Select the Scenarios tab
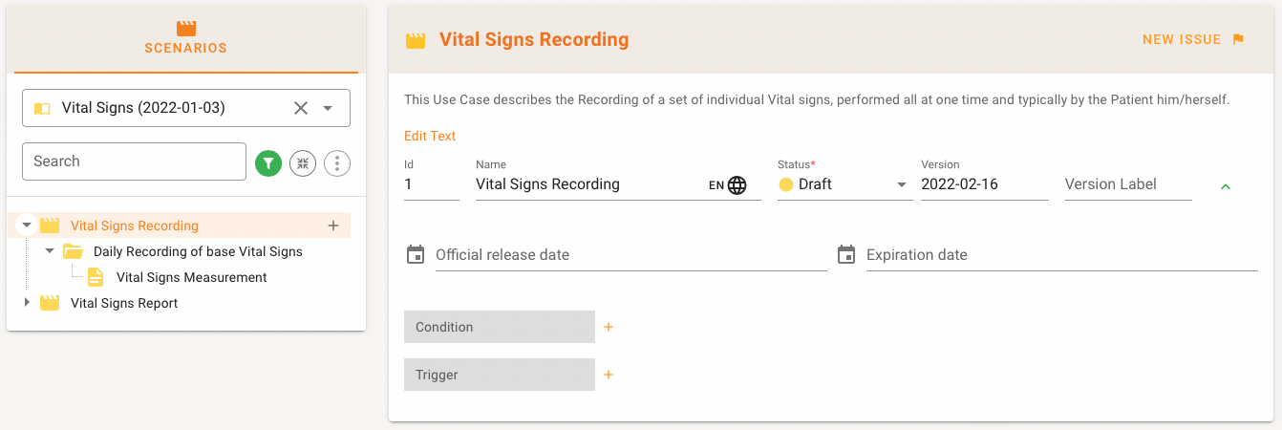Viewport: 1282px width, 430px height. pyautogui.click(x=186, y=38)
